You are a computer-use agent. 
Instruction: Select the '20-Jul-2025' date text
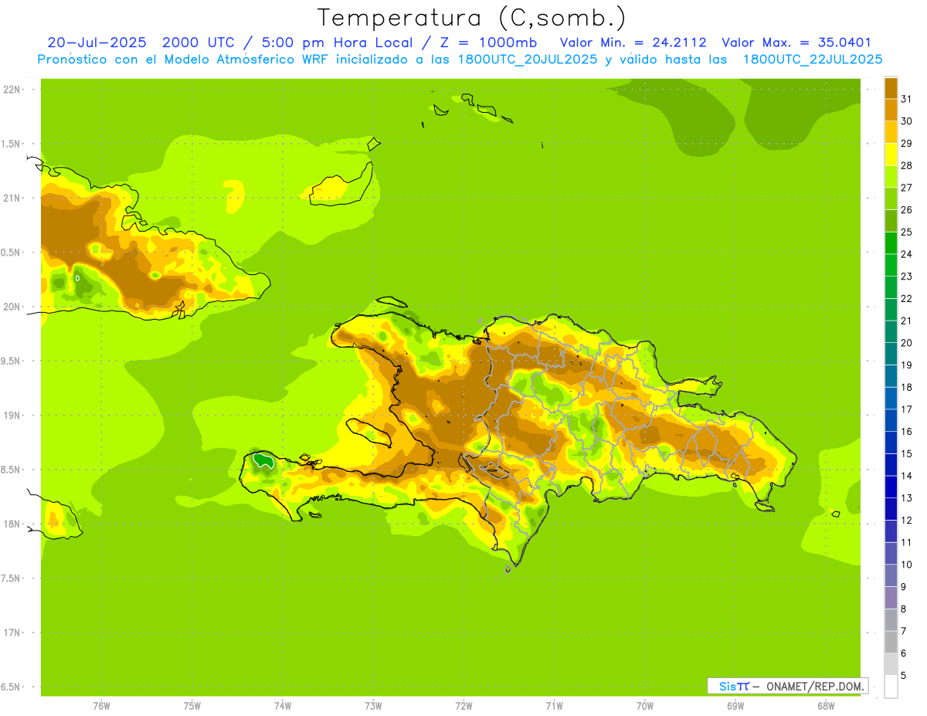click(97, 42)
